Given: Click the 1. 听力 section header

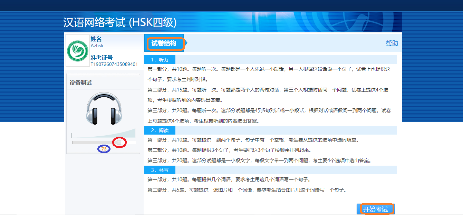Looking at the screenshot, I should click(x=160, y=60).
